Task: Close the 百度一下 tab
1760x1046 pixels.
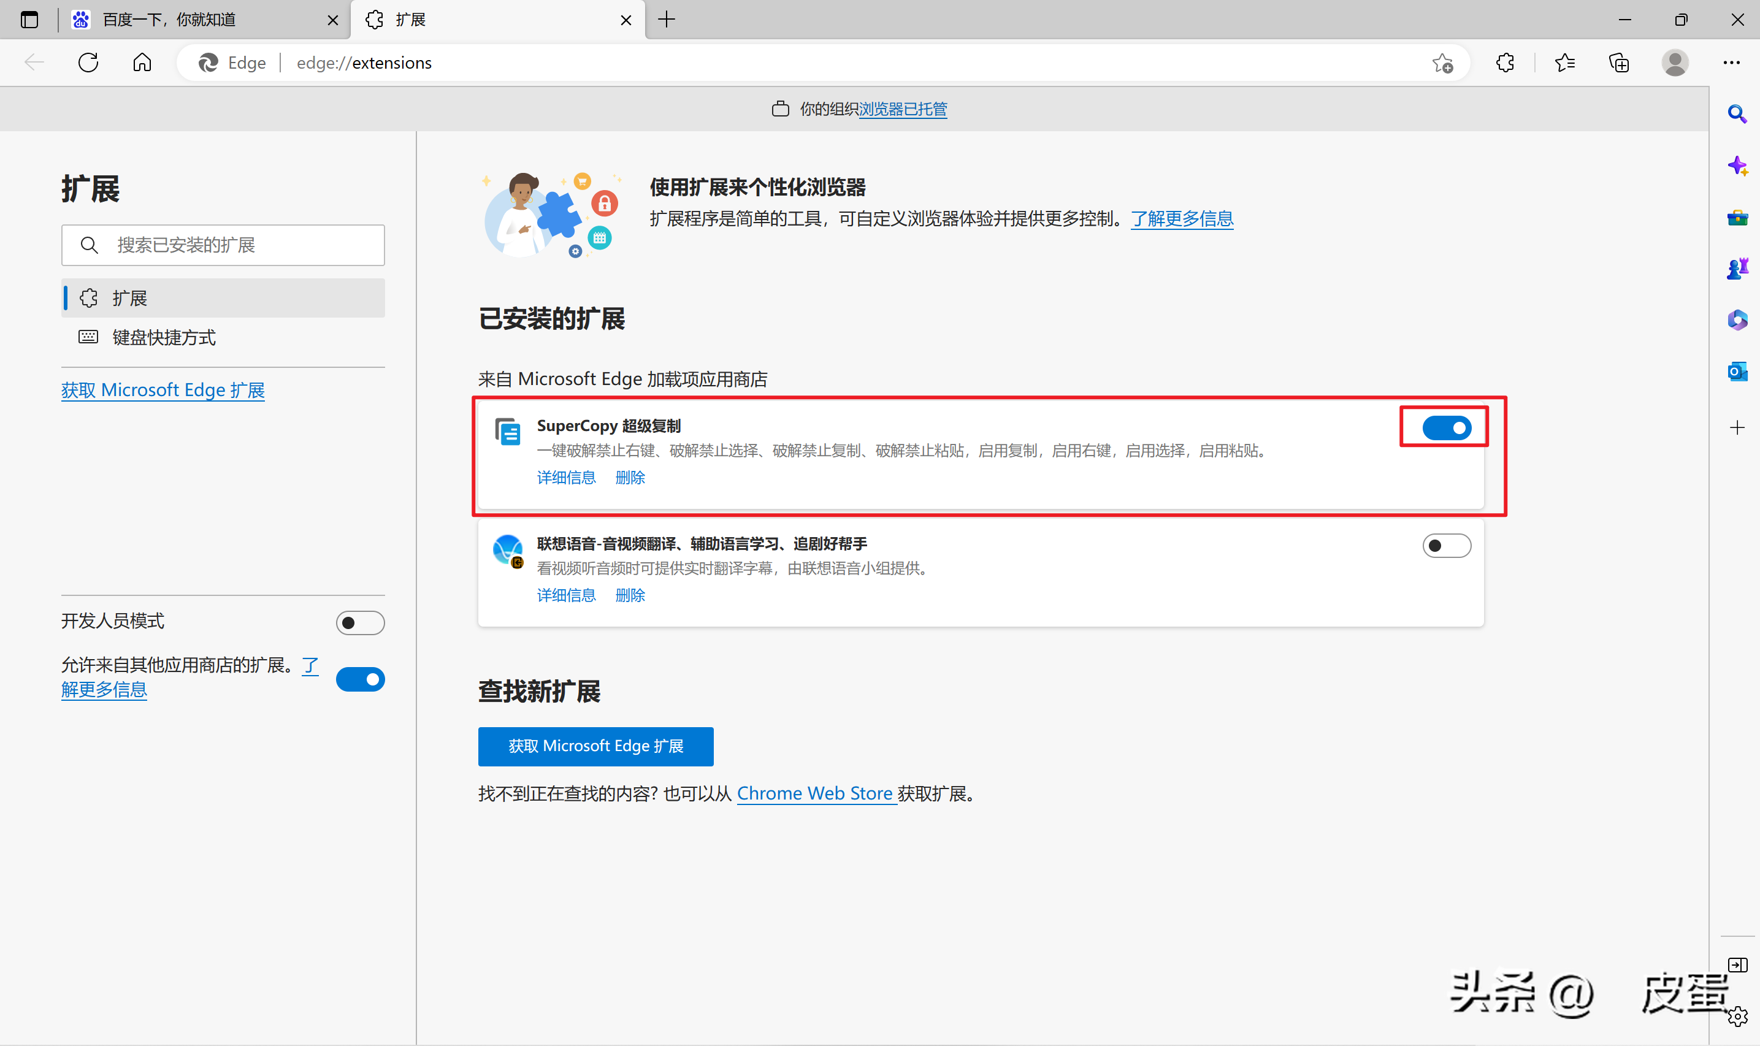Action: coord(333,20)
